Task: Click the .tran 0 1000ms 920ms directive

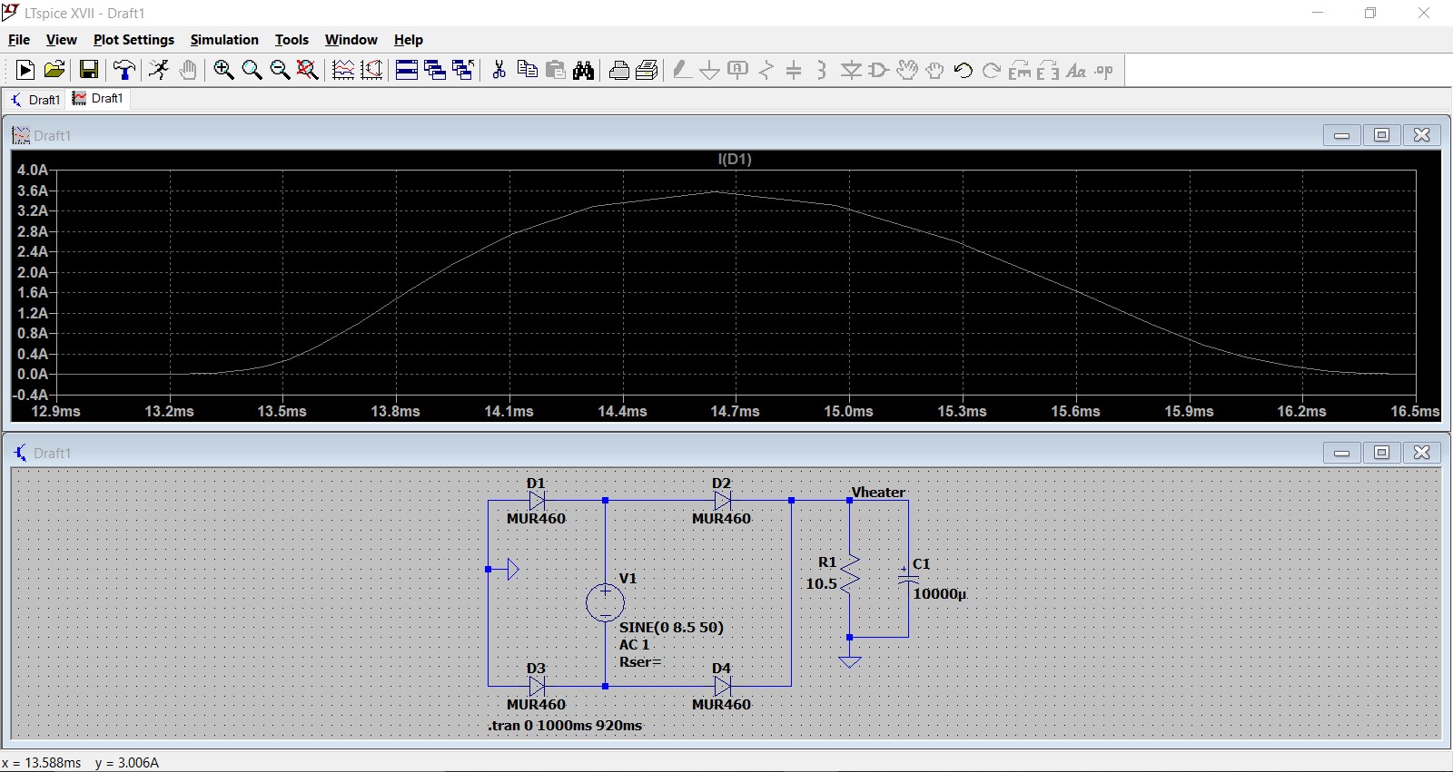Action: (x=565, y=725)
